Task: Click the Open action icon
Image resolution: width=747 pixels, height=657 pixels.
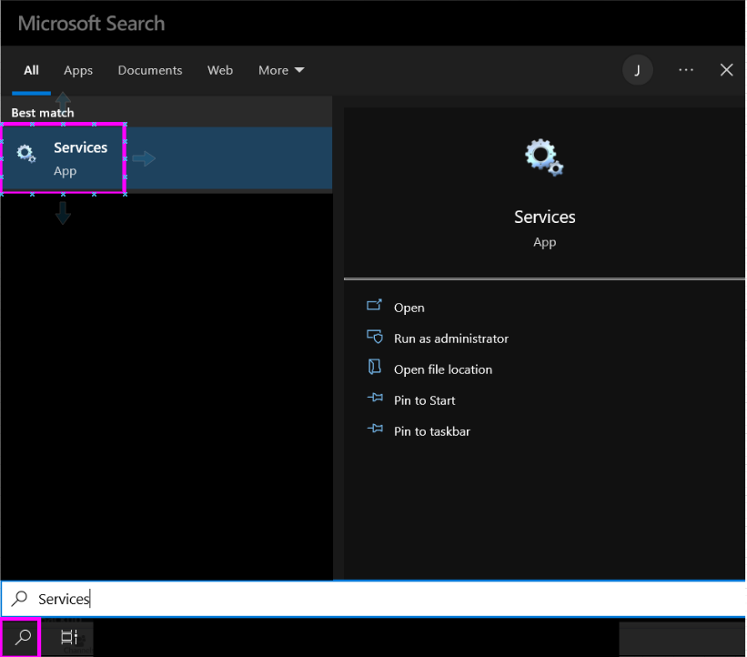Action: 375,305
